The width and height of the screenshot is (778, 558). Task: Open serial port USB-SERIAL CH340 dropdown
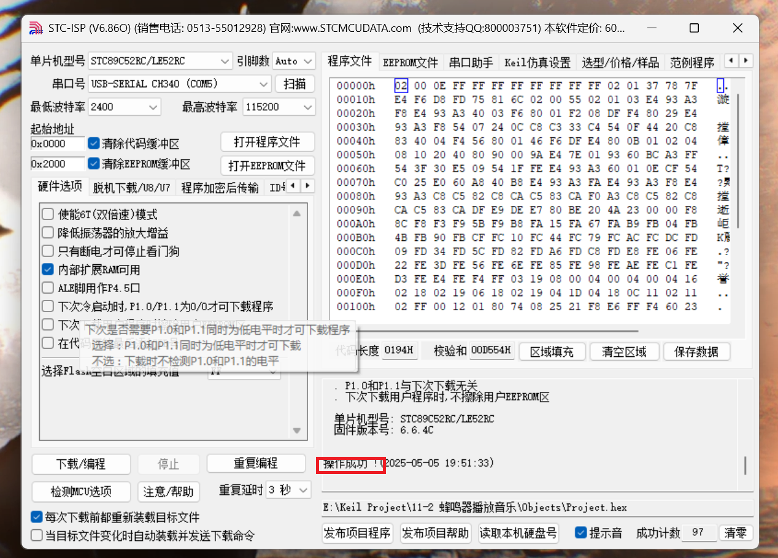[x=179, y=84]
